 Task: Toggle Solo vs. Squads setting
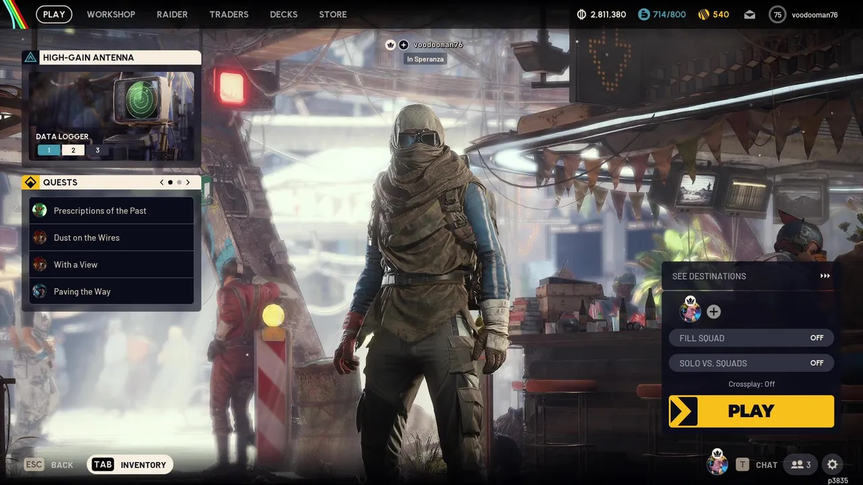coord(751,363)
